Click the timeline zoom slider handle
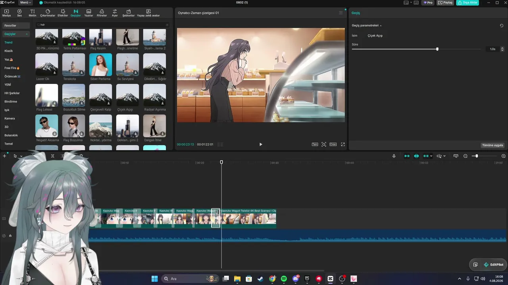Image resolution: width=508 pixels, height=285 pixels. tap(477, 156)
